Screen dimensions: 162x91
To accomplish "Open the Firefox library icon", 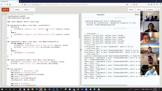I will pyautogui.click(x=149, y=5).
